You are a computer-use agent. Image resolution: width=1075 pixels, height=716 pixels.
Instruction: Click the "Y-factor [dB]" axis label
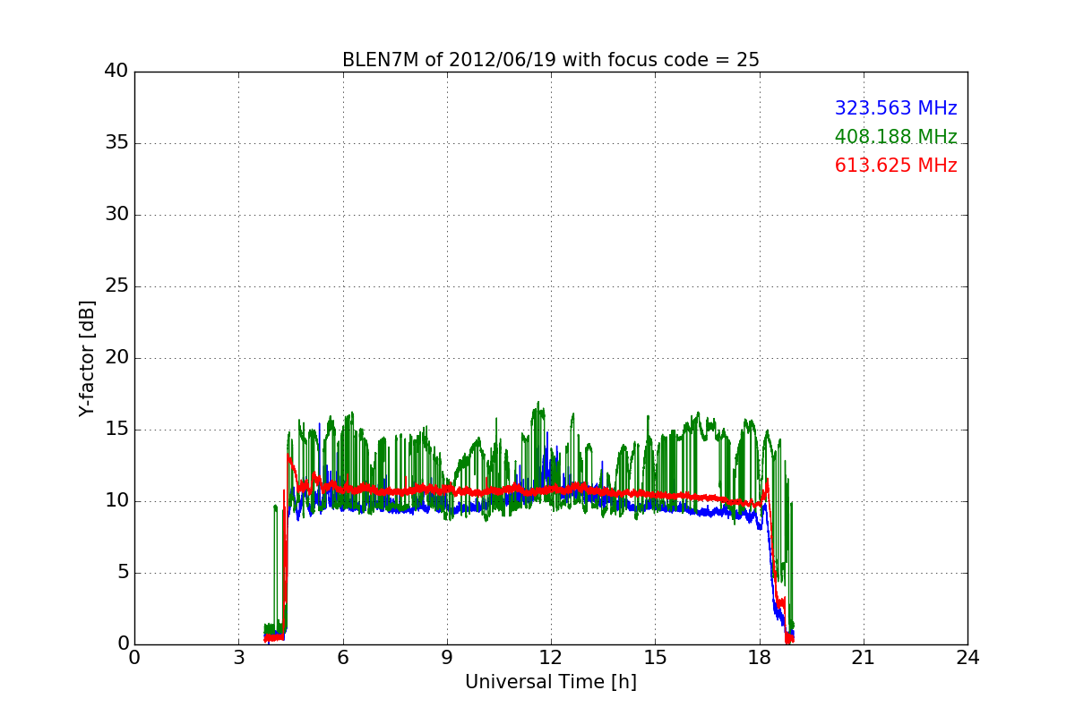pos(86,358)
